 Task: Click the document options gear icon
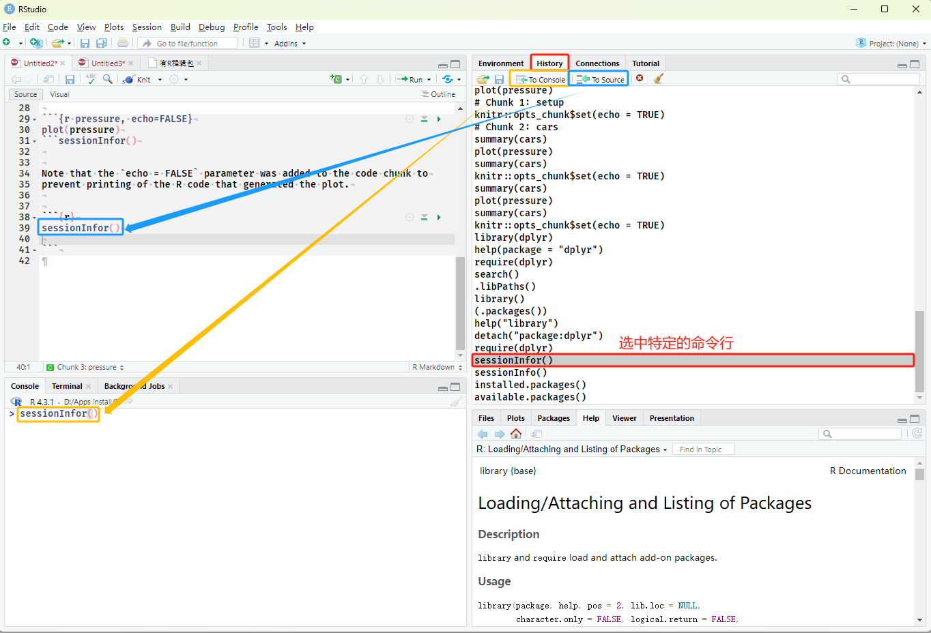tap(174, 79)
